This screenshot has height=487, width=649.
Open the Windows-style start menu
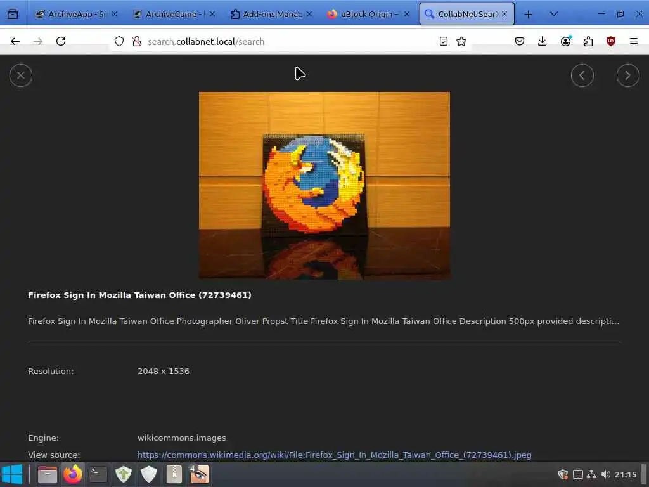pyautogui.click(x=12, y=474)
